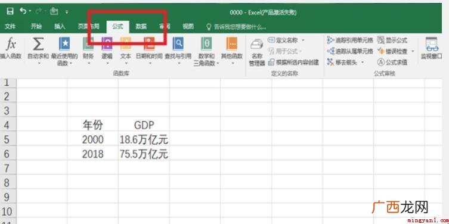The width and height of the screenshot is (449, 224).
Task: Select the cell containing 年份
Action: click(x=92, y=125)
